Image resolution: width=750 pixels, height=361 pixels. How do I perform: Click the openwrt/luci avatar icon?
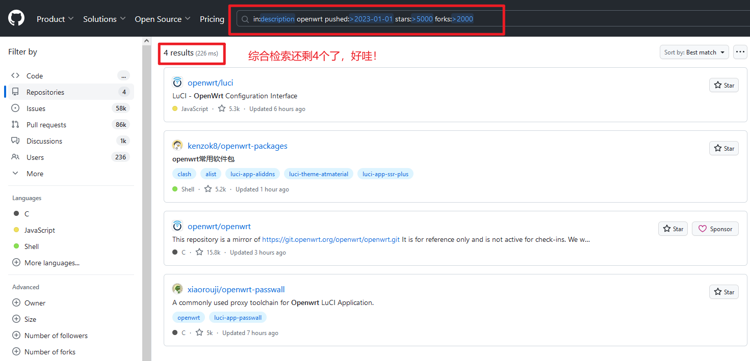[x=177, y=82]
